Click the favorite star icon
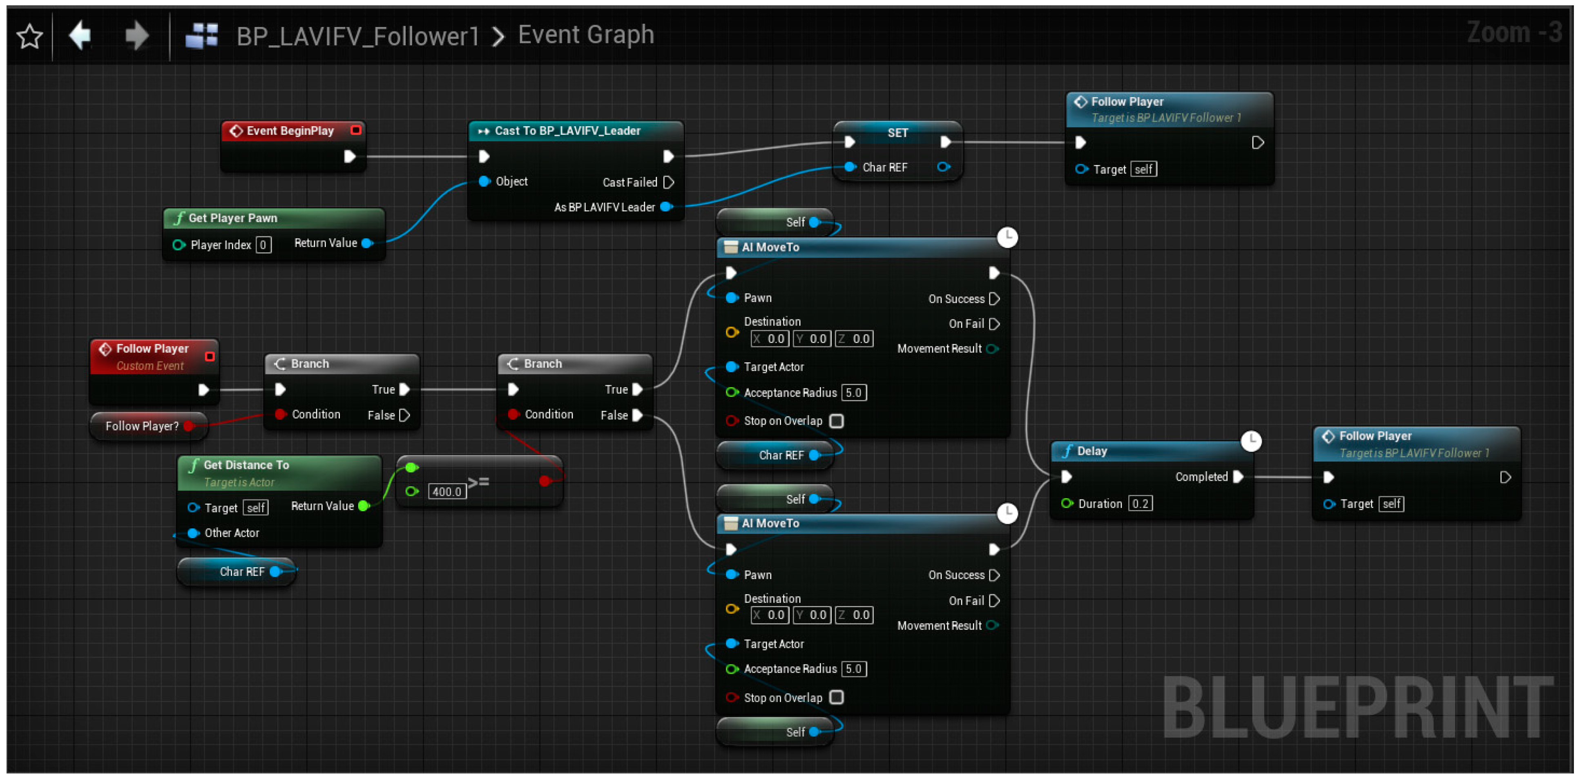1578x780 pixels. click(x=29, y=37)
